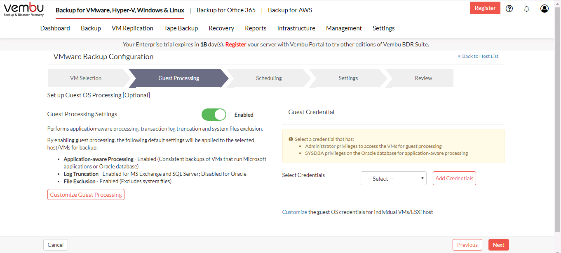
Task: Disable the Guest Processing toggle switch
Action: pyautogui.click(x=214, y=115)
